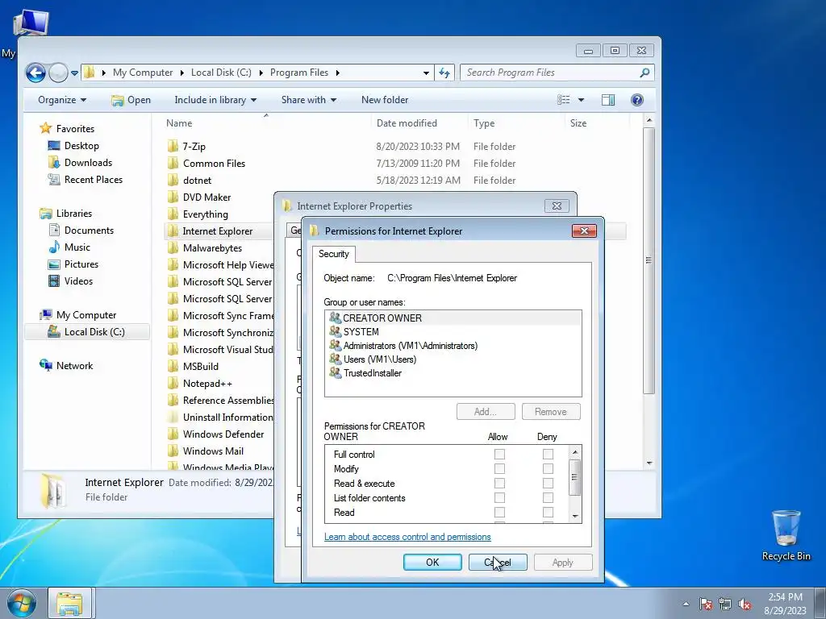Open the Help question mark icon
This screenshot has width=826, height=619.
[637, 100]
